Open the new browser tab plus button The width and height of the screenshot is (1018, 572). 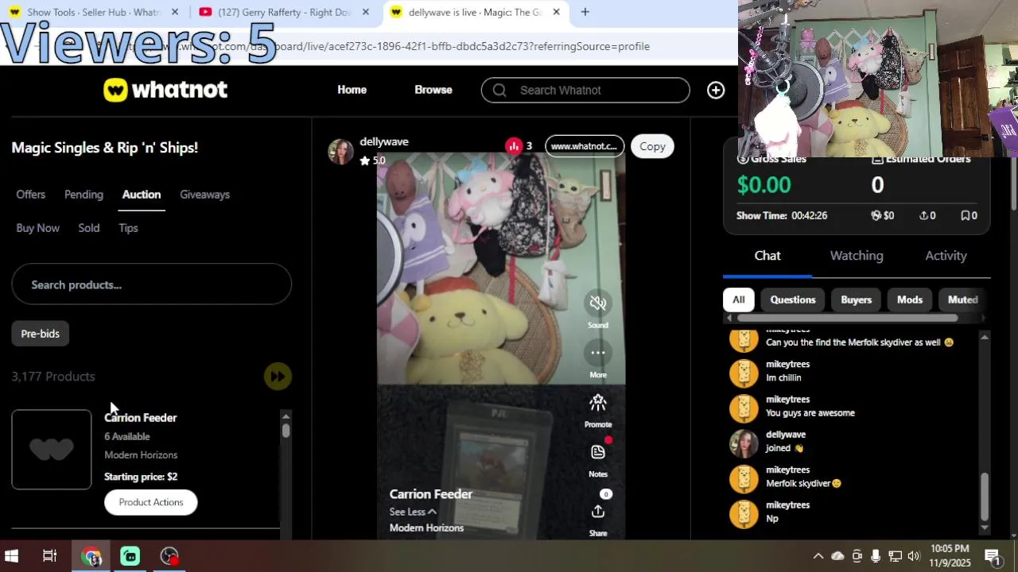tap(585, 12)
